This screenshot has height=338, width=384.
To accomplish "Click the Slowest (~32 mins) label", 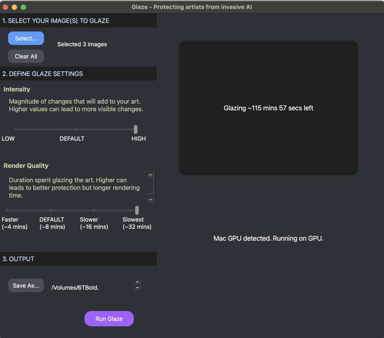I will tap(137, 223).
